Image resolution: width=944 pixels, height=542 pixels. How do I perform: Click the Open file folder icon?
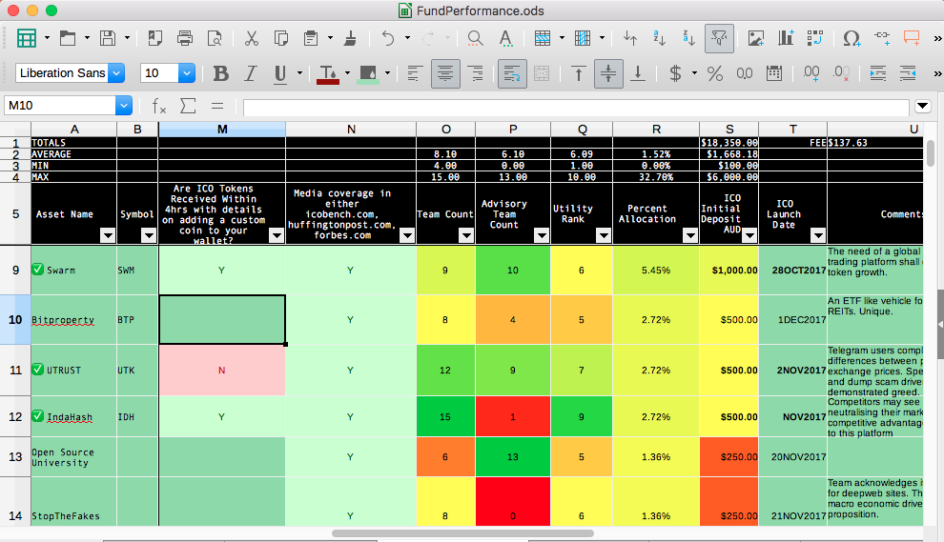(x=68, y=38)
